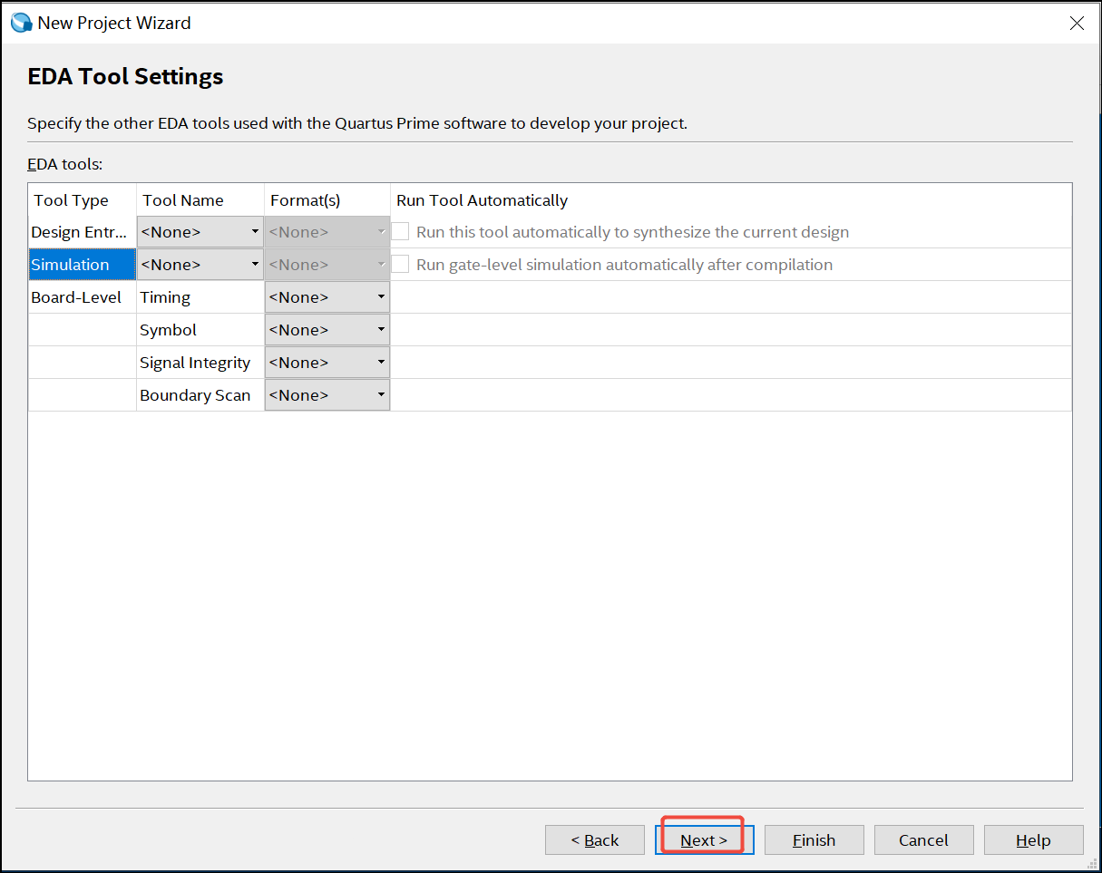This screenshot has width=1102, height=873.
Task: Open Design Entry format dropdown
Action: coord(327,232)
